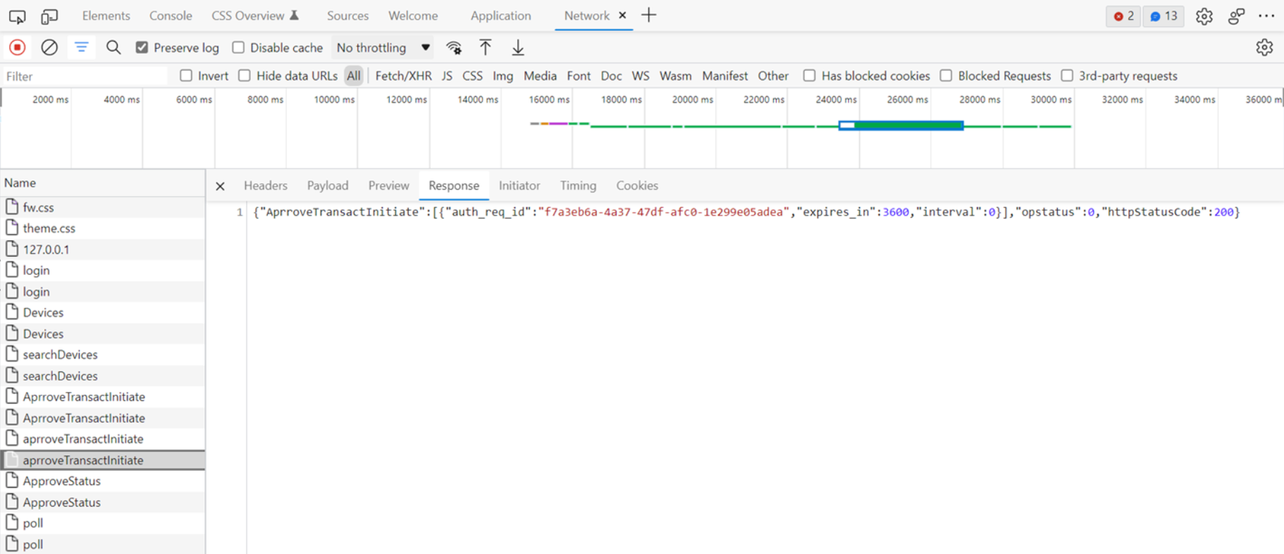Filter by Media requests
The image size is (1284, 554).
coord(540,75)
